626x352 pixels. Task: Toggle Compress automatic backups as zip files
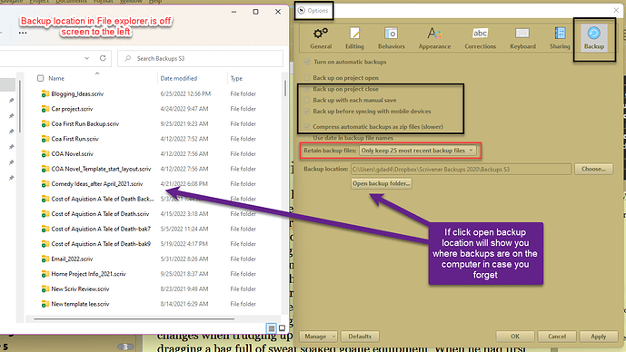pos(307,127)
